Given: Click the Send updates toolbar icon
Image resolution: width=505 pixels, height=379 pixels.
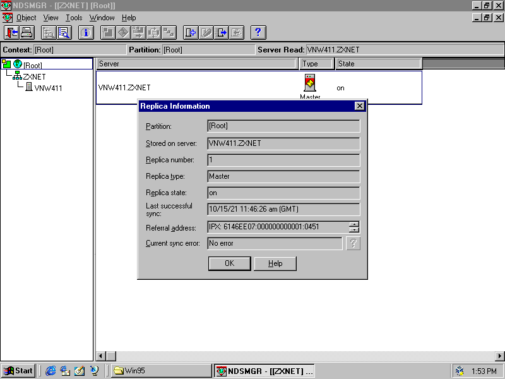Looking at the screenshot, I should [x=222, y=33].
